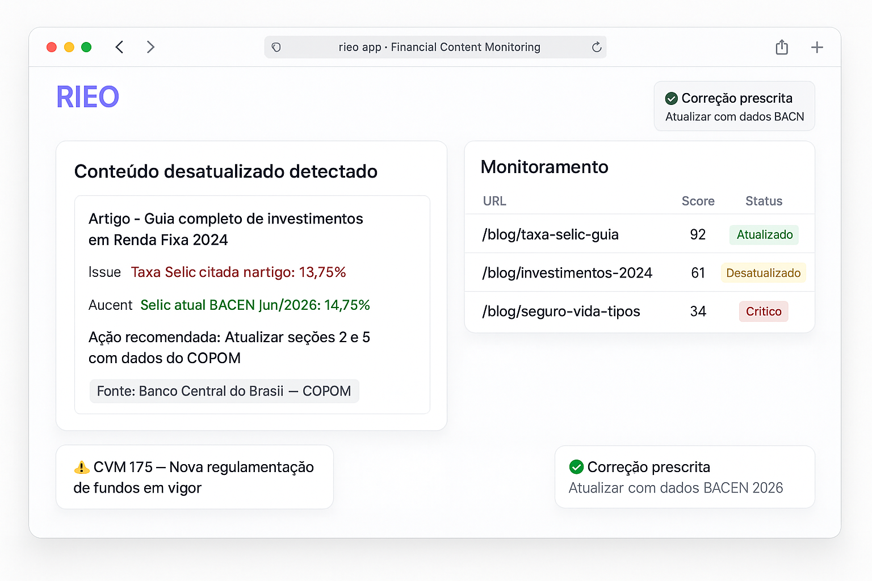Open a new tab with the plus icon
The width and height of the screenshot is (872, 581).
pyautogui.click(x=817, y=47)
